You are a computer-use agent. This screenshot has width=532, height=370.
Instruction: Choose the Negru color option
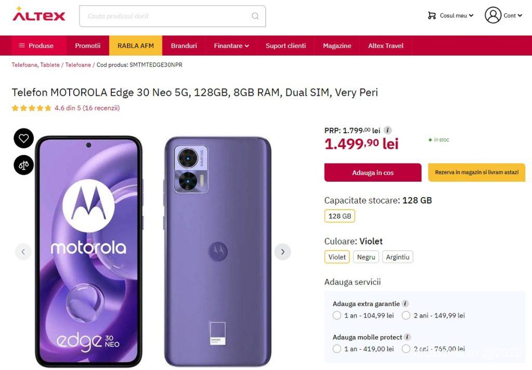tap(366, 257)
